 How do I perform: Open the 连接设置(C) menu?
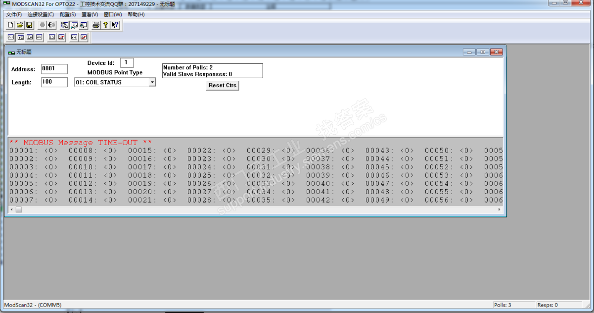pyautogui.click(x=41, y=14)
